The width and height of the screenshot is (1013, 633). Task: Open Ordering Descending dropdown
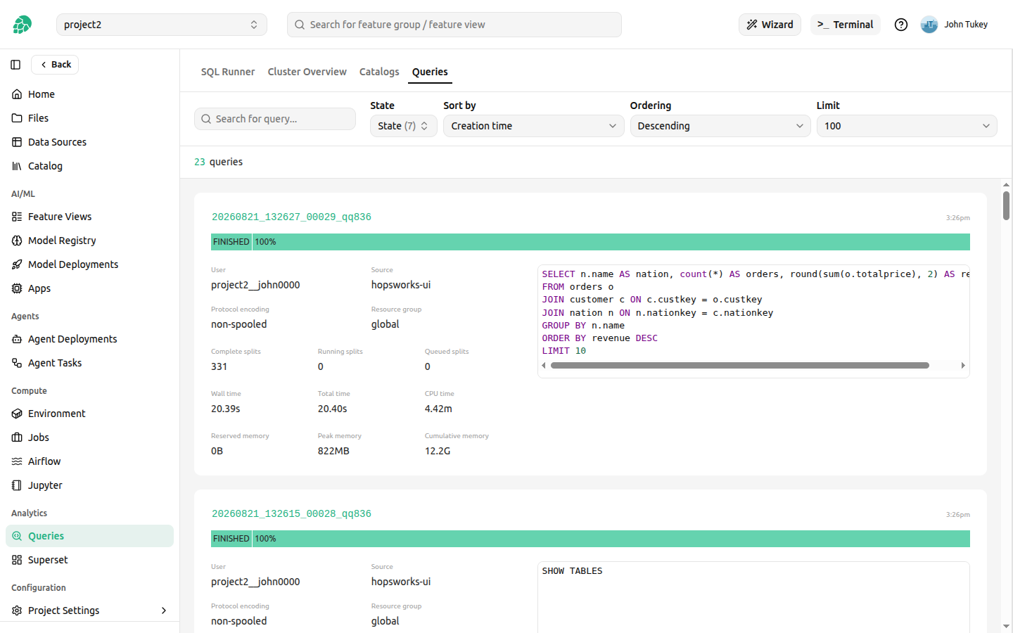click(720, 126)
